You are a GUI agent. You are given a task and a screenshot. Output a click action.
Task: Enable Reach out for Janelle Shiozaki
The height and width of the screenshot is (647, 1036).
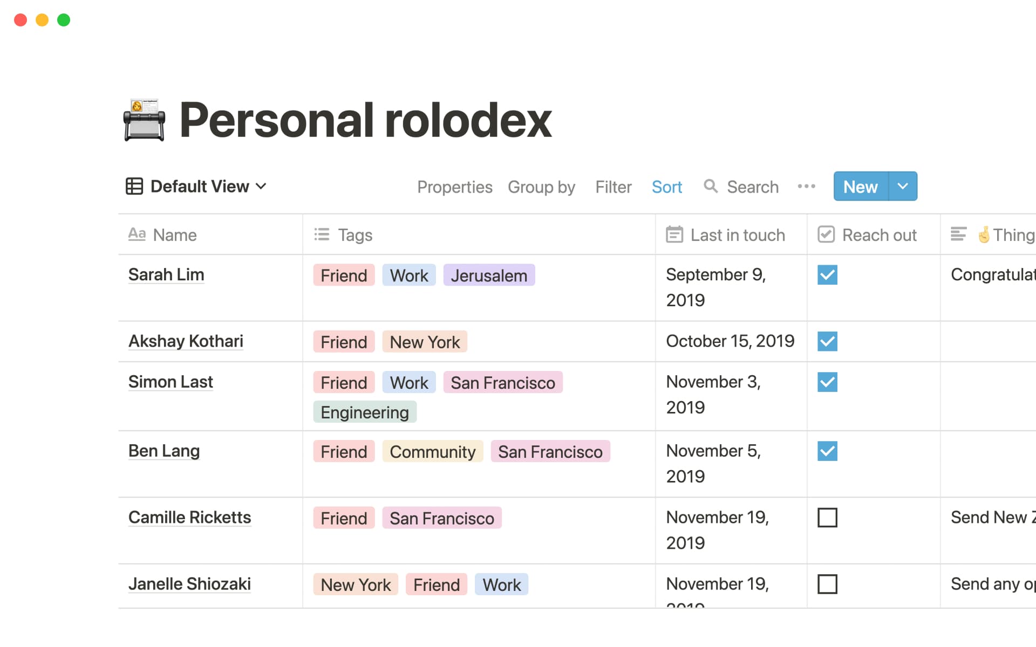pos(827,584)
